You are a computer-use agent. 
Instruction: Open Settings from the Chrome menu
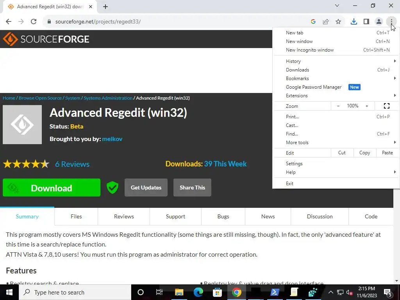336,164
